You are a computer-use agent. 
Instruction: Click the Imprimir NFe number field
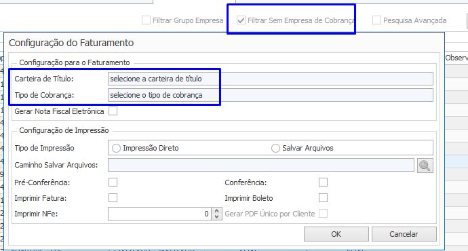(159, 214)
